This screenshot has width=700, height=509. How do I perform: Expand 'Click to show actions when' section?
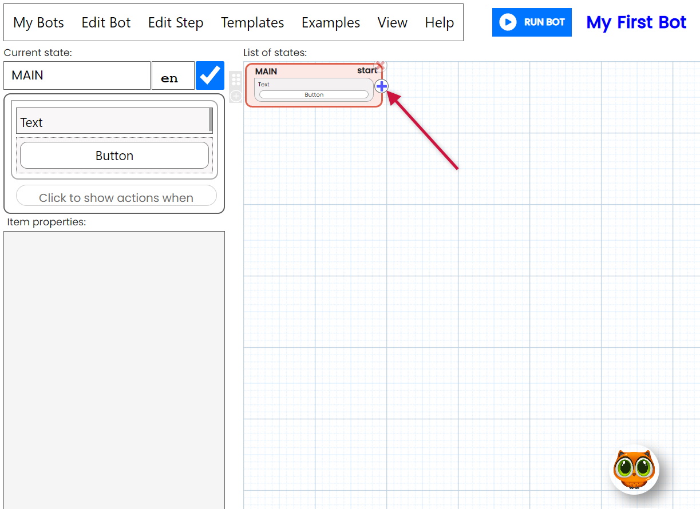(x=116, y=197)
